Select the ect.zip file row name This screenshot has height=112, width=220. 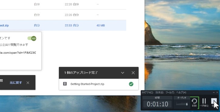4,25
